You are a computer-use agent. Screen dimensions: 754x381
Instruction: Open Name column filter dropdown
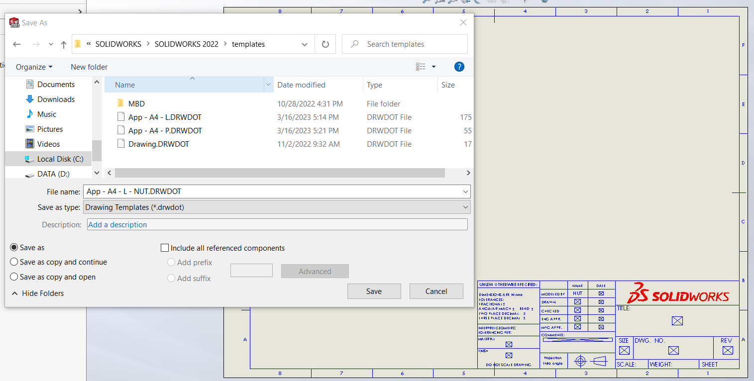[269, 85]
